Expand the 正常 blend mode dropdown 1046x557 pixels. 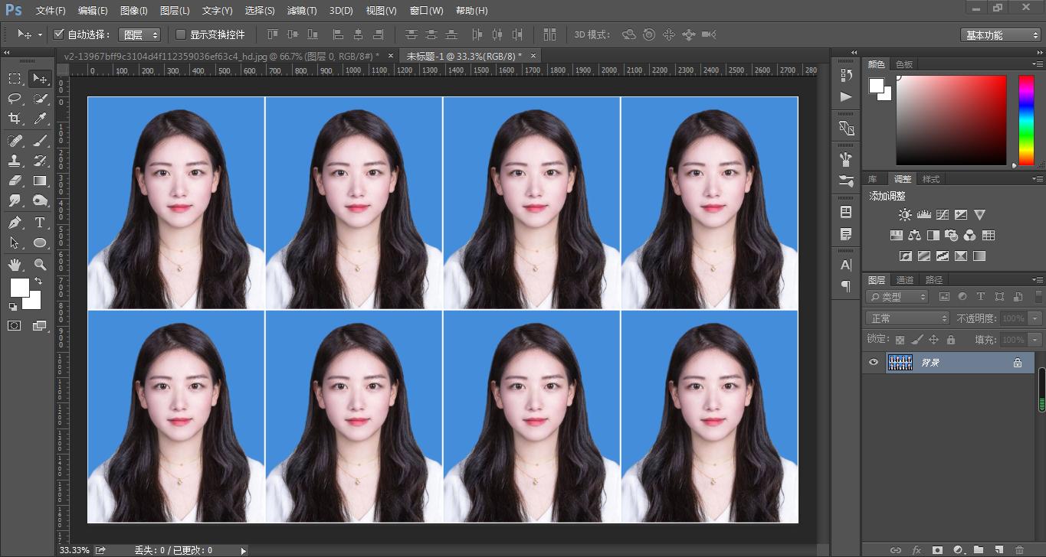(x=908, y=318)
